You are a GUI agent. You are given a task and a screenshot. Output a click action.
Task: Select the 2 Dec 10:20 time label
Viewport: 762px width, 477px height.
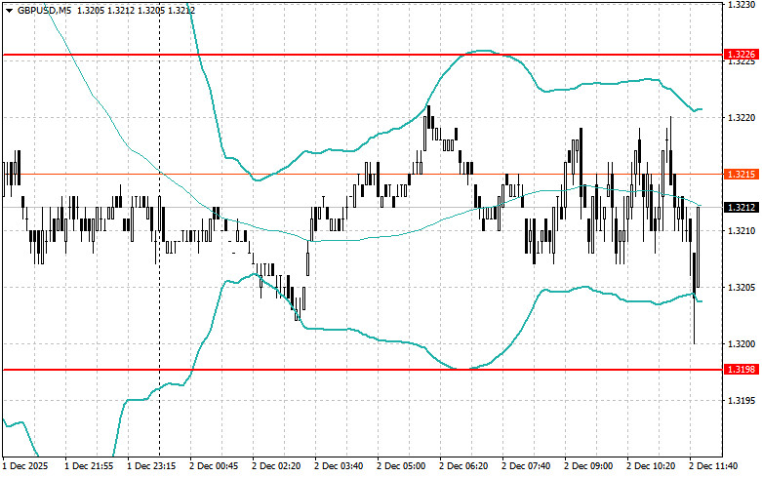point(651,466)
